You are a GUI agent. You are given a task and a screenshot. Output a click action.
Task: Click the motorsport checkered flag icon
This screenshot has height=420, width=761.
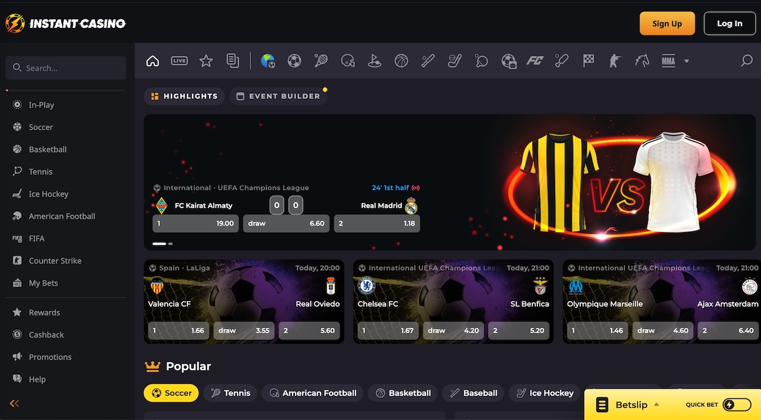pyautogui.click(x=588, y=61)
